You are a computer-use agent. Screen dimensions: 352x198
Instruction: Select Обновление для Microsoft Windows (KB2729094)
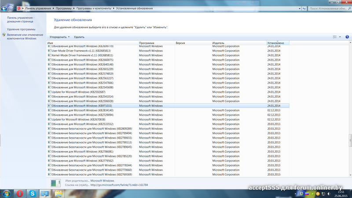[x=168, y=115]
